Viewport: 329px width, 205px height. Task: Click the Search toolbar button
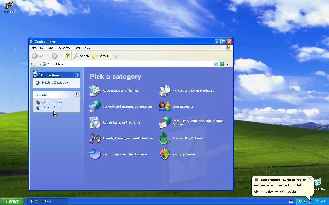pos(81,56)
